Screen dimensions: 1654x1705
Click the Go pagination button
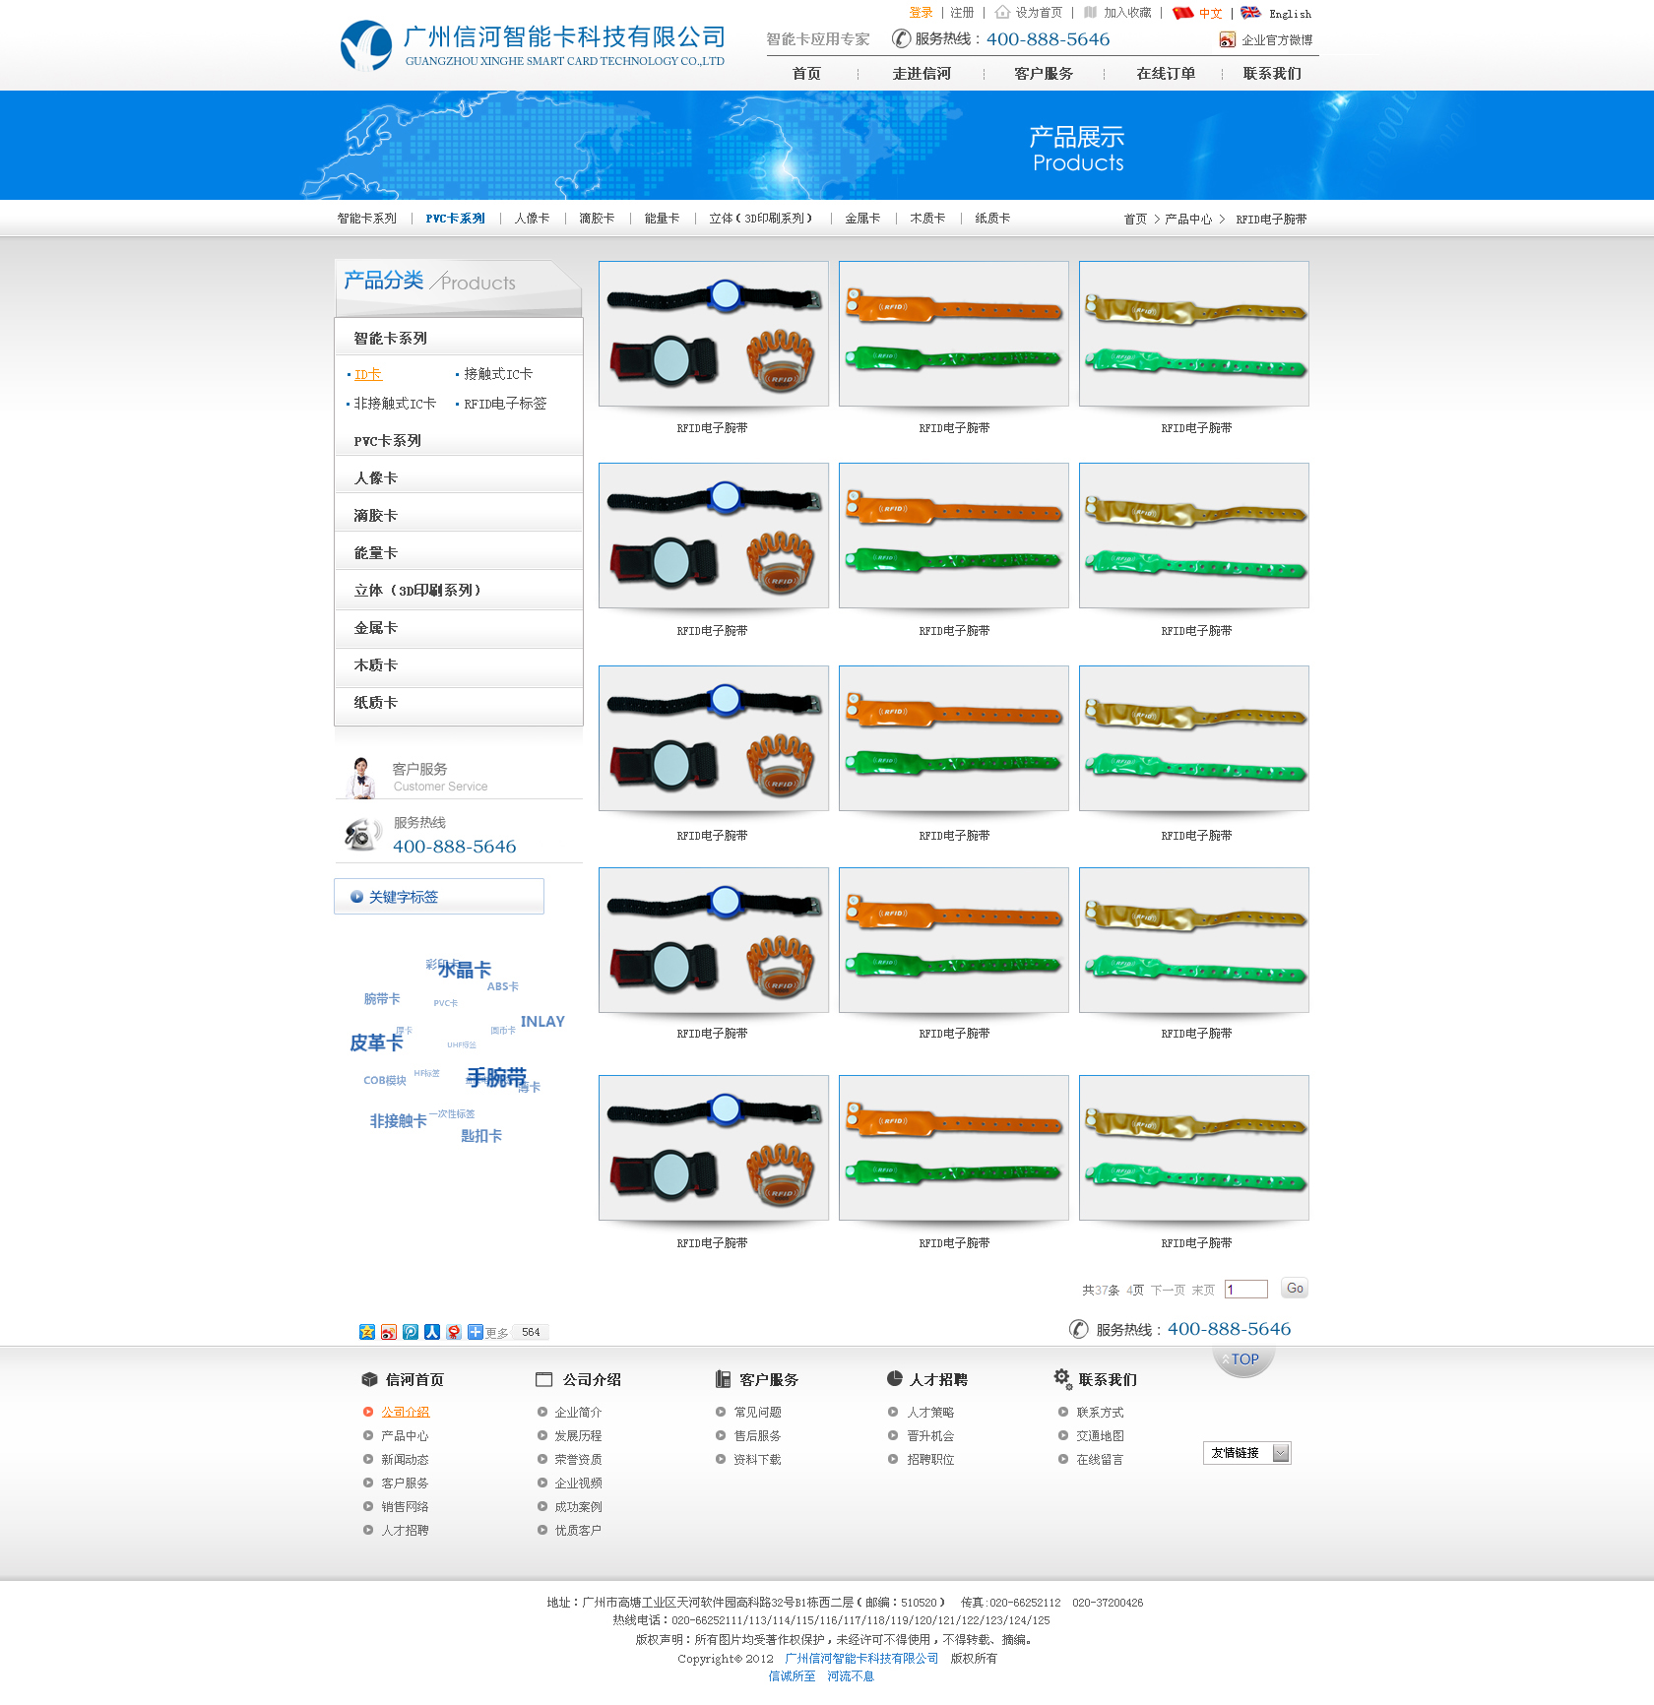(1295, 1289)
